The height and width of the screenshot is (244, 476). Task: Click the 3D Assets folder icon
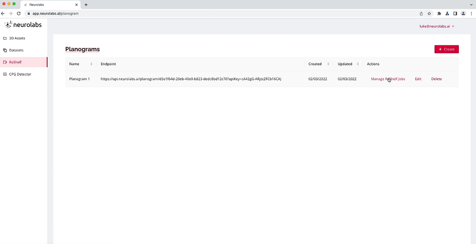[5, 38]
